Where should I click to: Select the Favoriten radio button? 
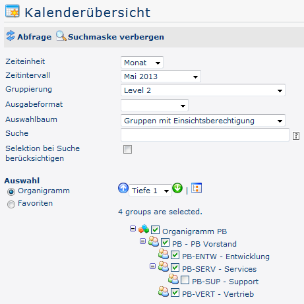(x=11, y=204)
